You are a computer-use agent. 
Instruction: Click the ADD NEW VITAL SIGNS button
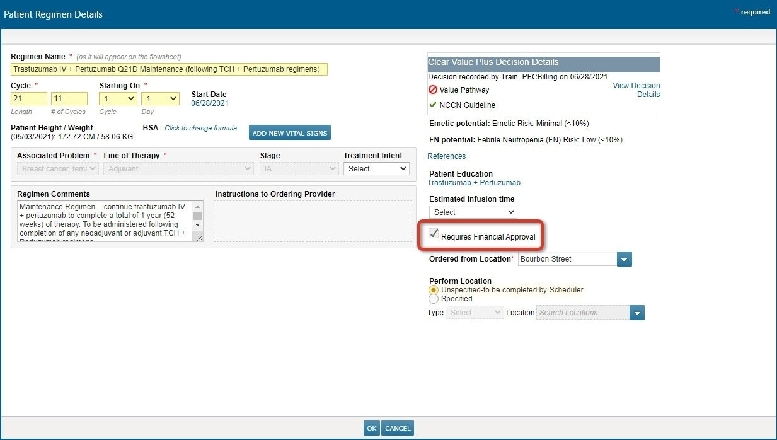point(289,132)
